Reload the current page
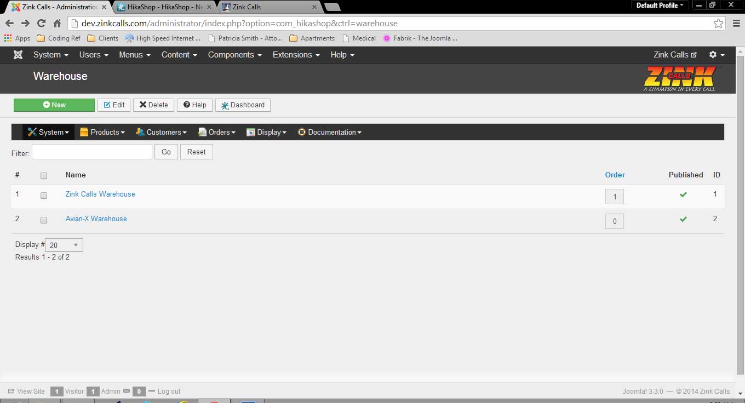This screenshot has height=403, width=745. (41, 23)
